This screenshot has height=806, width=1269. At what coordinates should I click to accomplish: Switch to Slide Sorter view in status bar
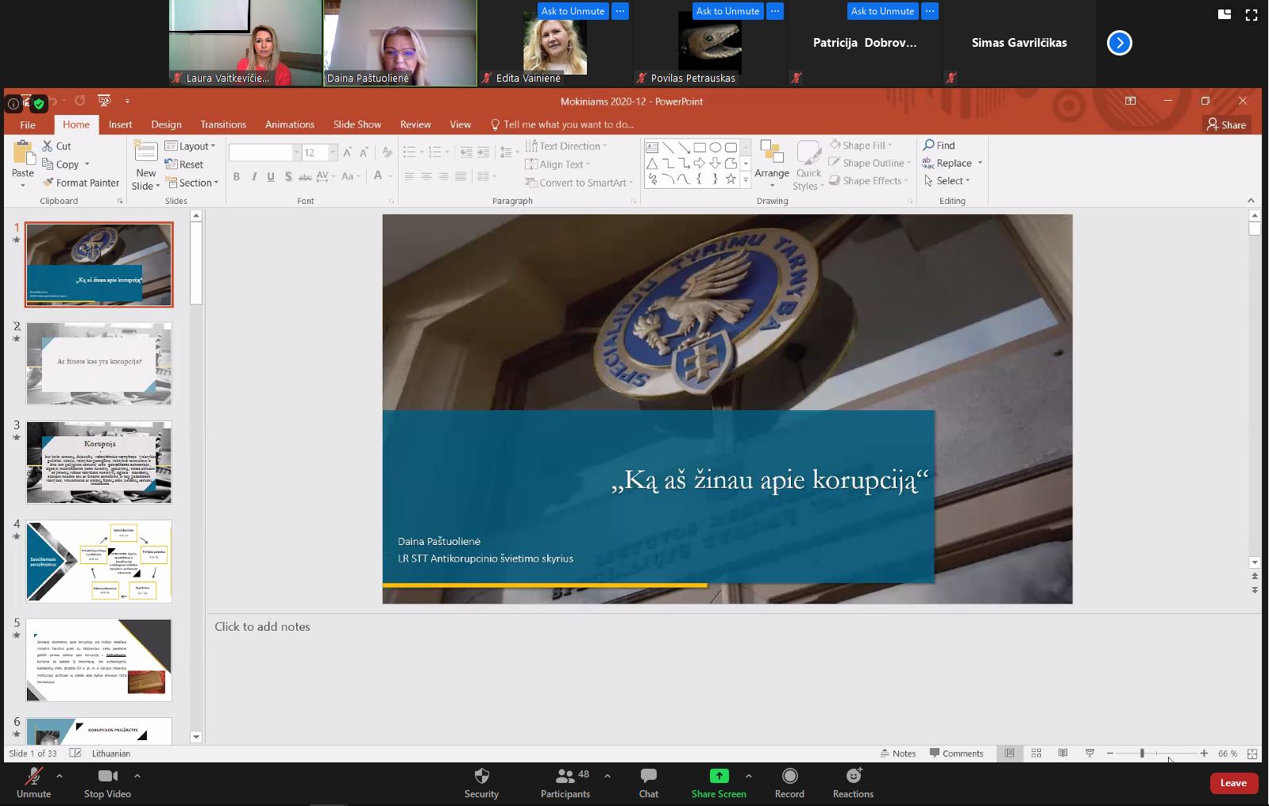pyautogui.click(x=1036, y=753)
